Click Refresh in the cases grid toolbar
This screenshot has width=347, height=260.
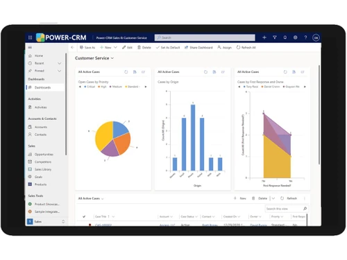pos(289,198)
